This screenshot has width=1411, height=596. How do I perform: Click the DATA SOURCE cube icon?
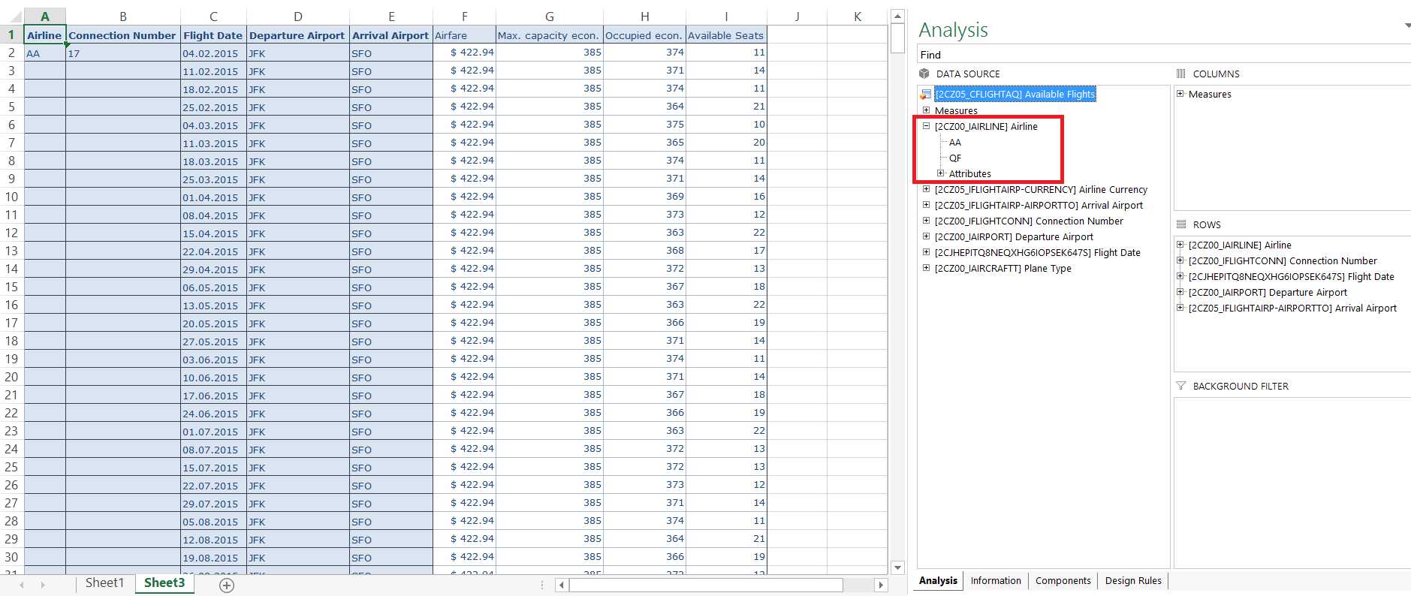point(924,74)
